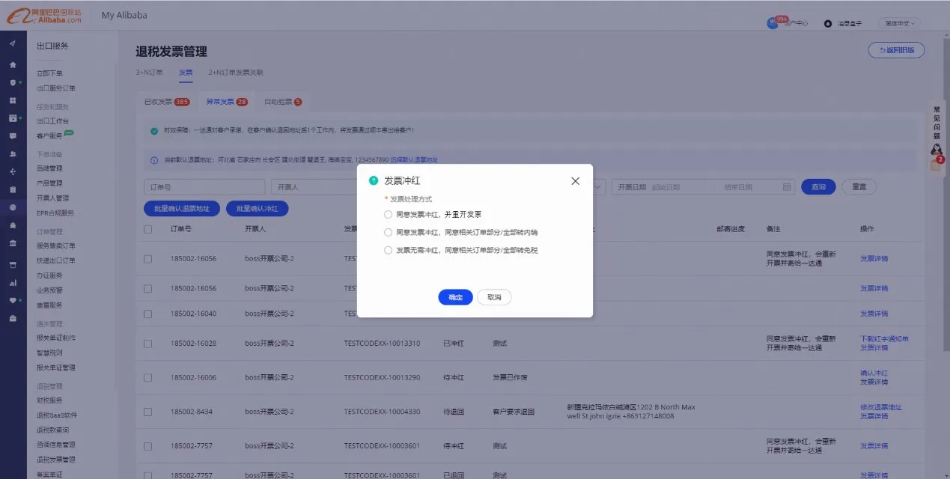Switch to the 已收发票 tab
This screenshot has width=950, height=479.
click(x=166, y=102)
